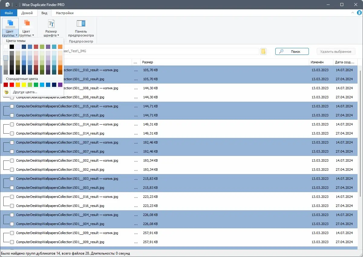Screen dimensions: 363x257
Task: Sort by the Изменён column header
Action: click(x=321, y=62)
